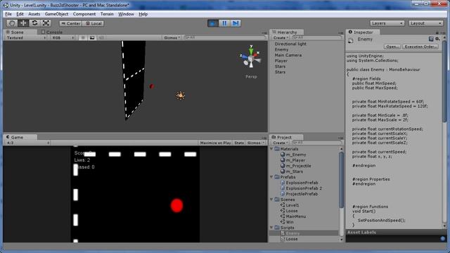This screenshot has width=450, height=253.
Task: Open the Terrain menu
Action: point(107,14)
